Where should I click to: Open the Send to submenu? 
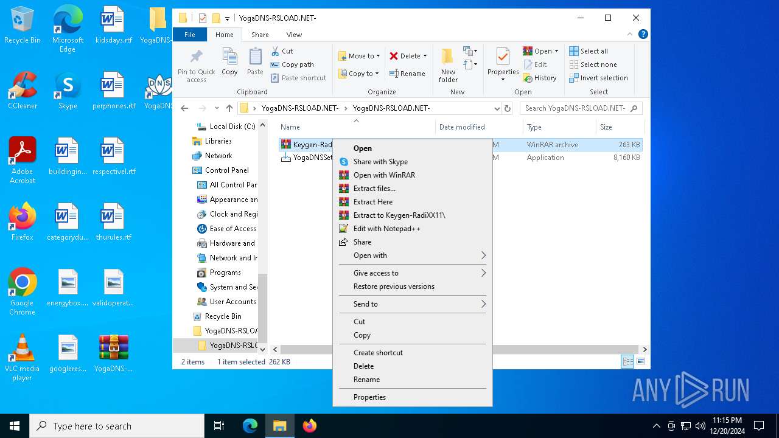pyautogui.click(x=413, y=304)
